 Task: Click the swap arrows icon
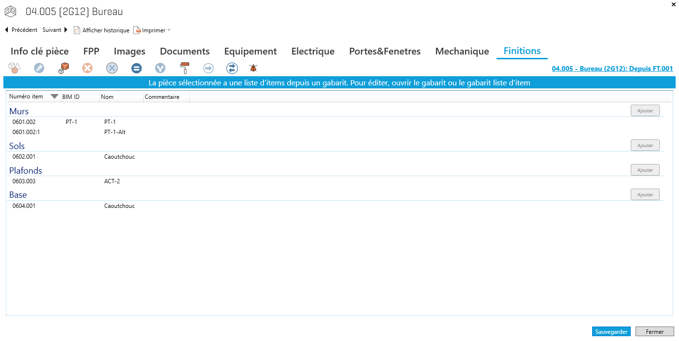coord(232,68)
